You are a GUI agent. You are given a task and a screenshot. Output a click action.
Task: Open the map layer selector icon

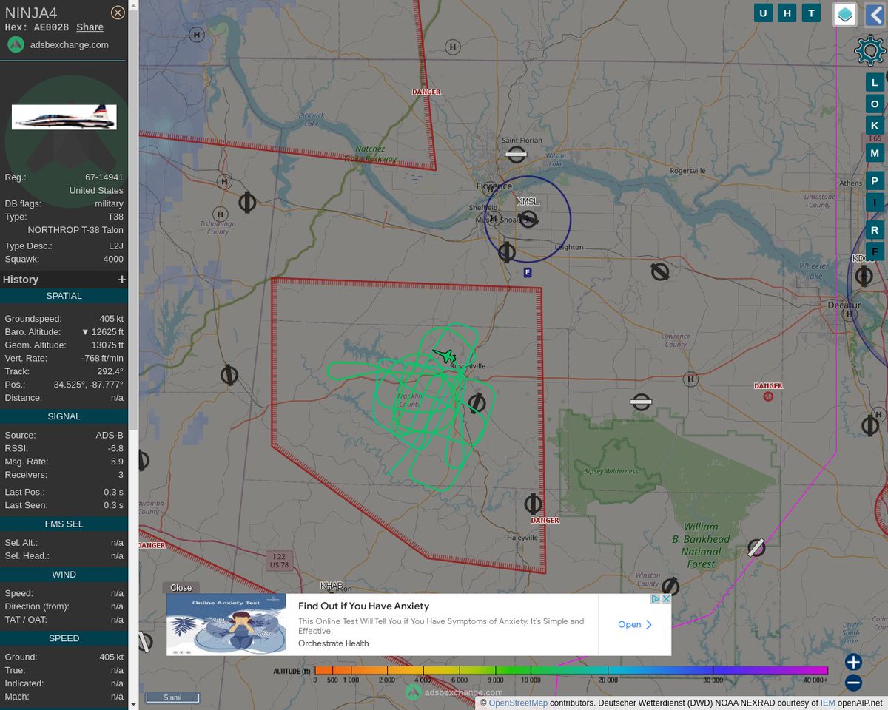pyautogui.click(x=844, y=13)
